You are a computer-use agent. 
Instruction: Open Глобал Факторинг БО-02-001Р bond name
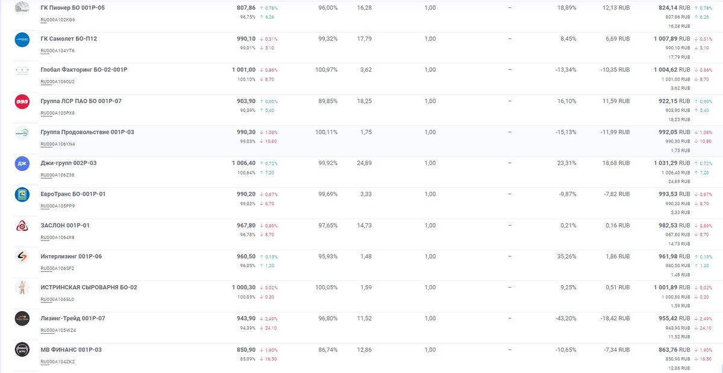click(84, 70)
